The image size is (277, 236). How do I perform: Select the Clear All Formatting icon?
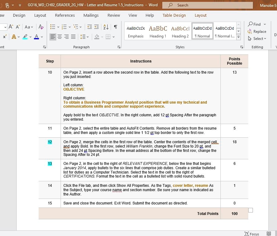(41, 27)
